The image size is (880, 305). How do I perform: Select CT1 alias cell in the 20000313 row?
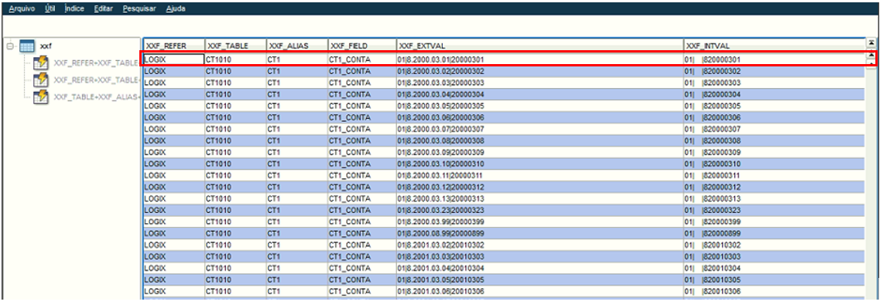(297, 198)
